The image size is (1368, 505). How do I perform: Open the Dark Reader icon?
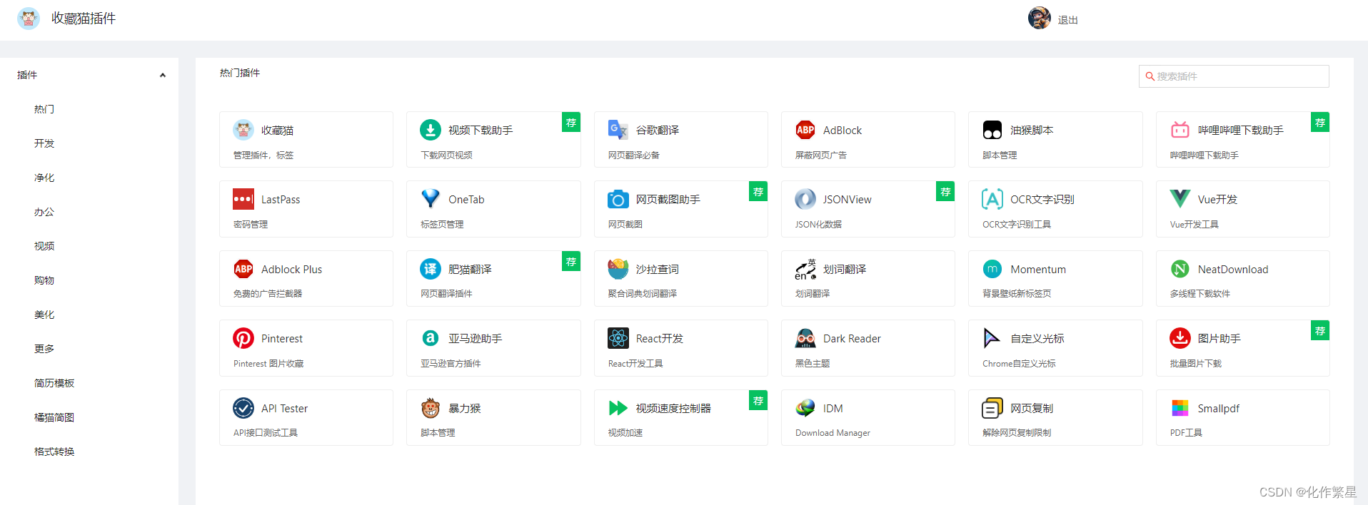point(805,338)
